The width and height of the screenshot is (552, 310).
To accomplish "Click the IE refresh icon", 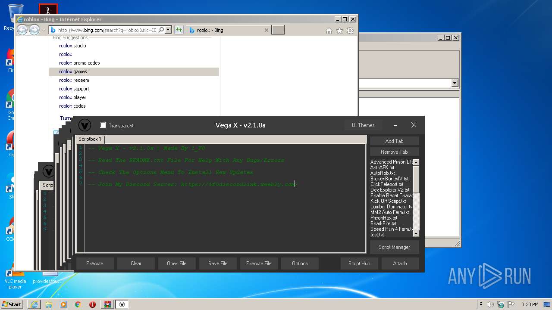I will pos(179,30).
